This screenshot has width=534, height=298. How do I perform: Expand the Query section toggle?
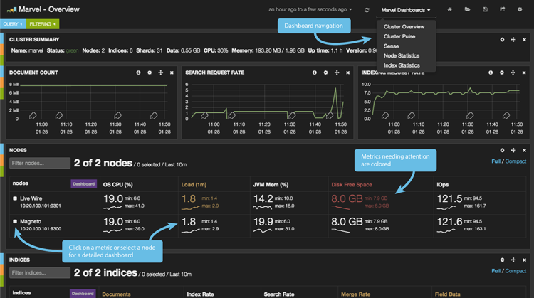tap(13, 24)
